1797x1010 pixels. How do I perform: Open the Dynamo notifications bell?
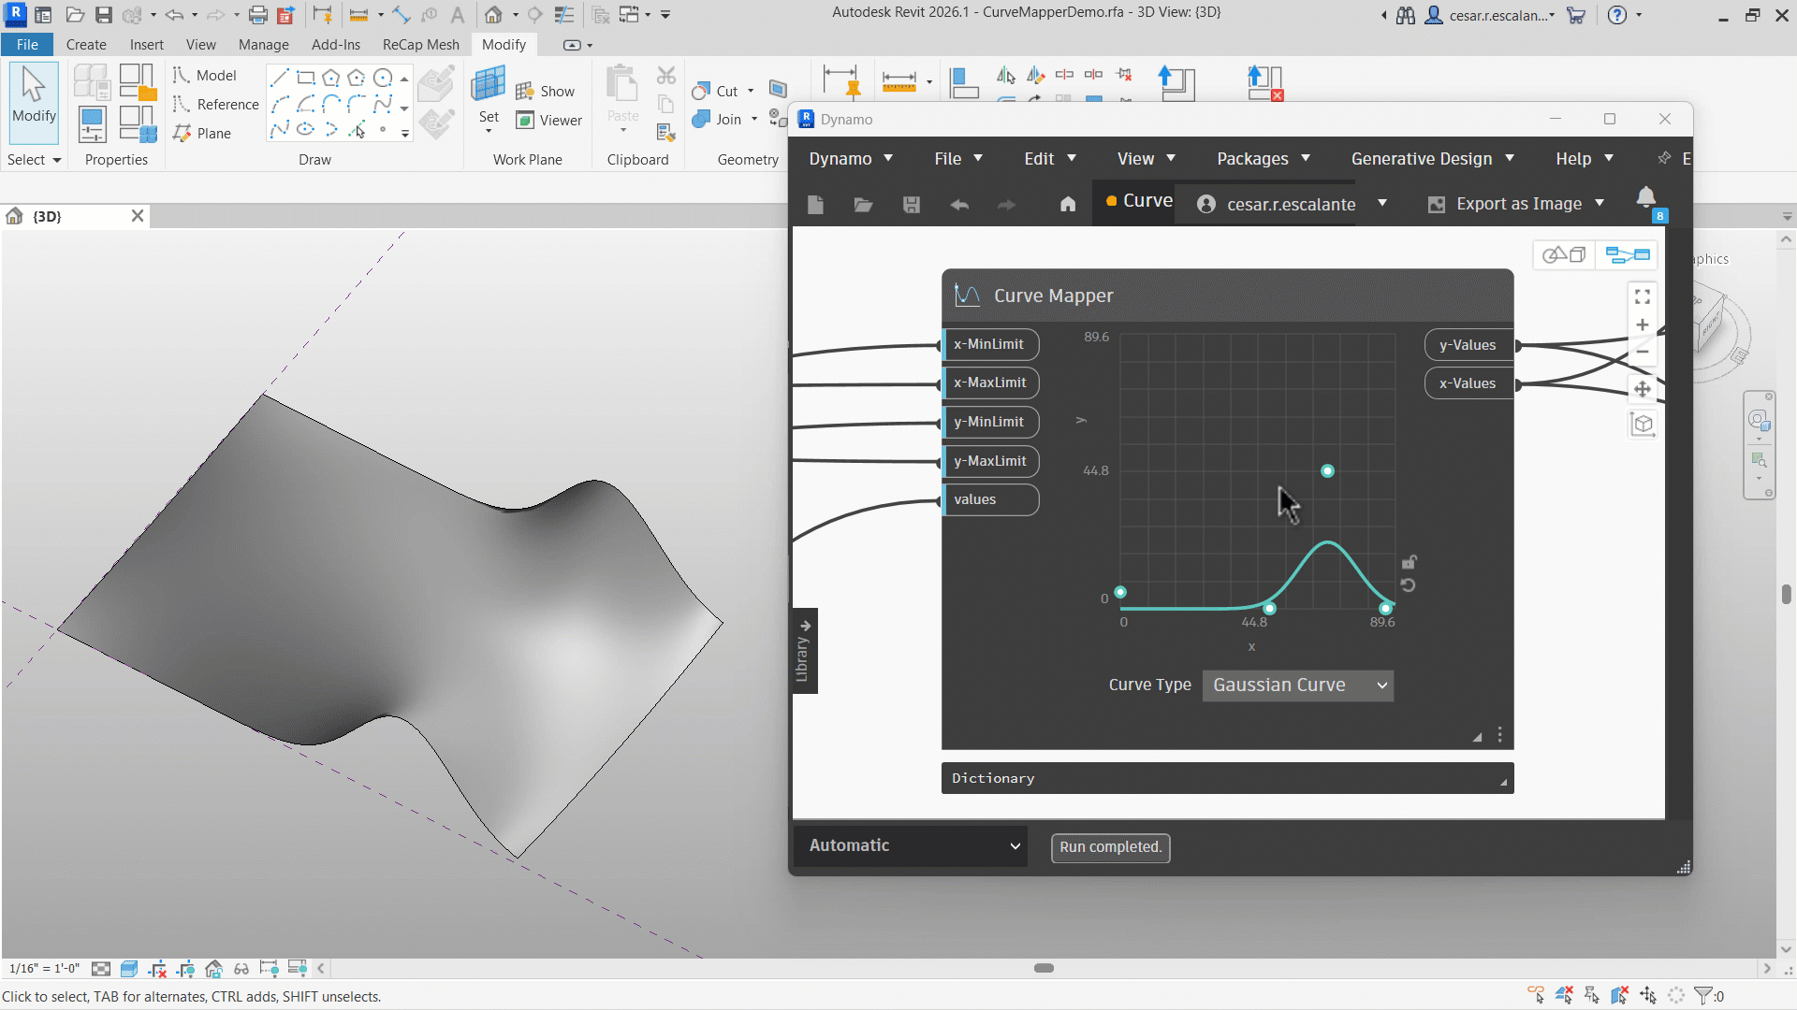[x=1645, y=197]
